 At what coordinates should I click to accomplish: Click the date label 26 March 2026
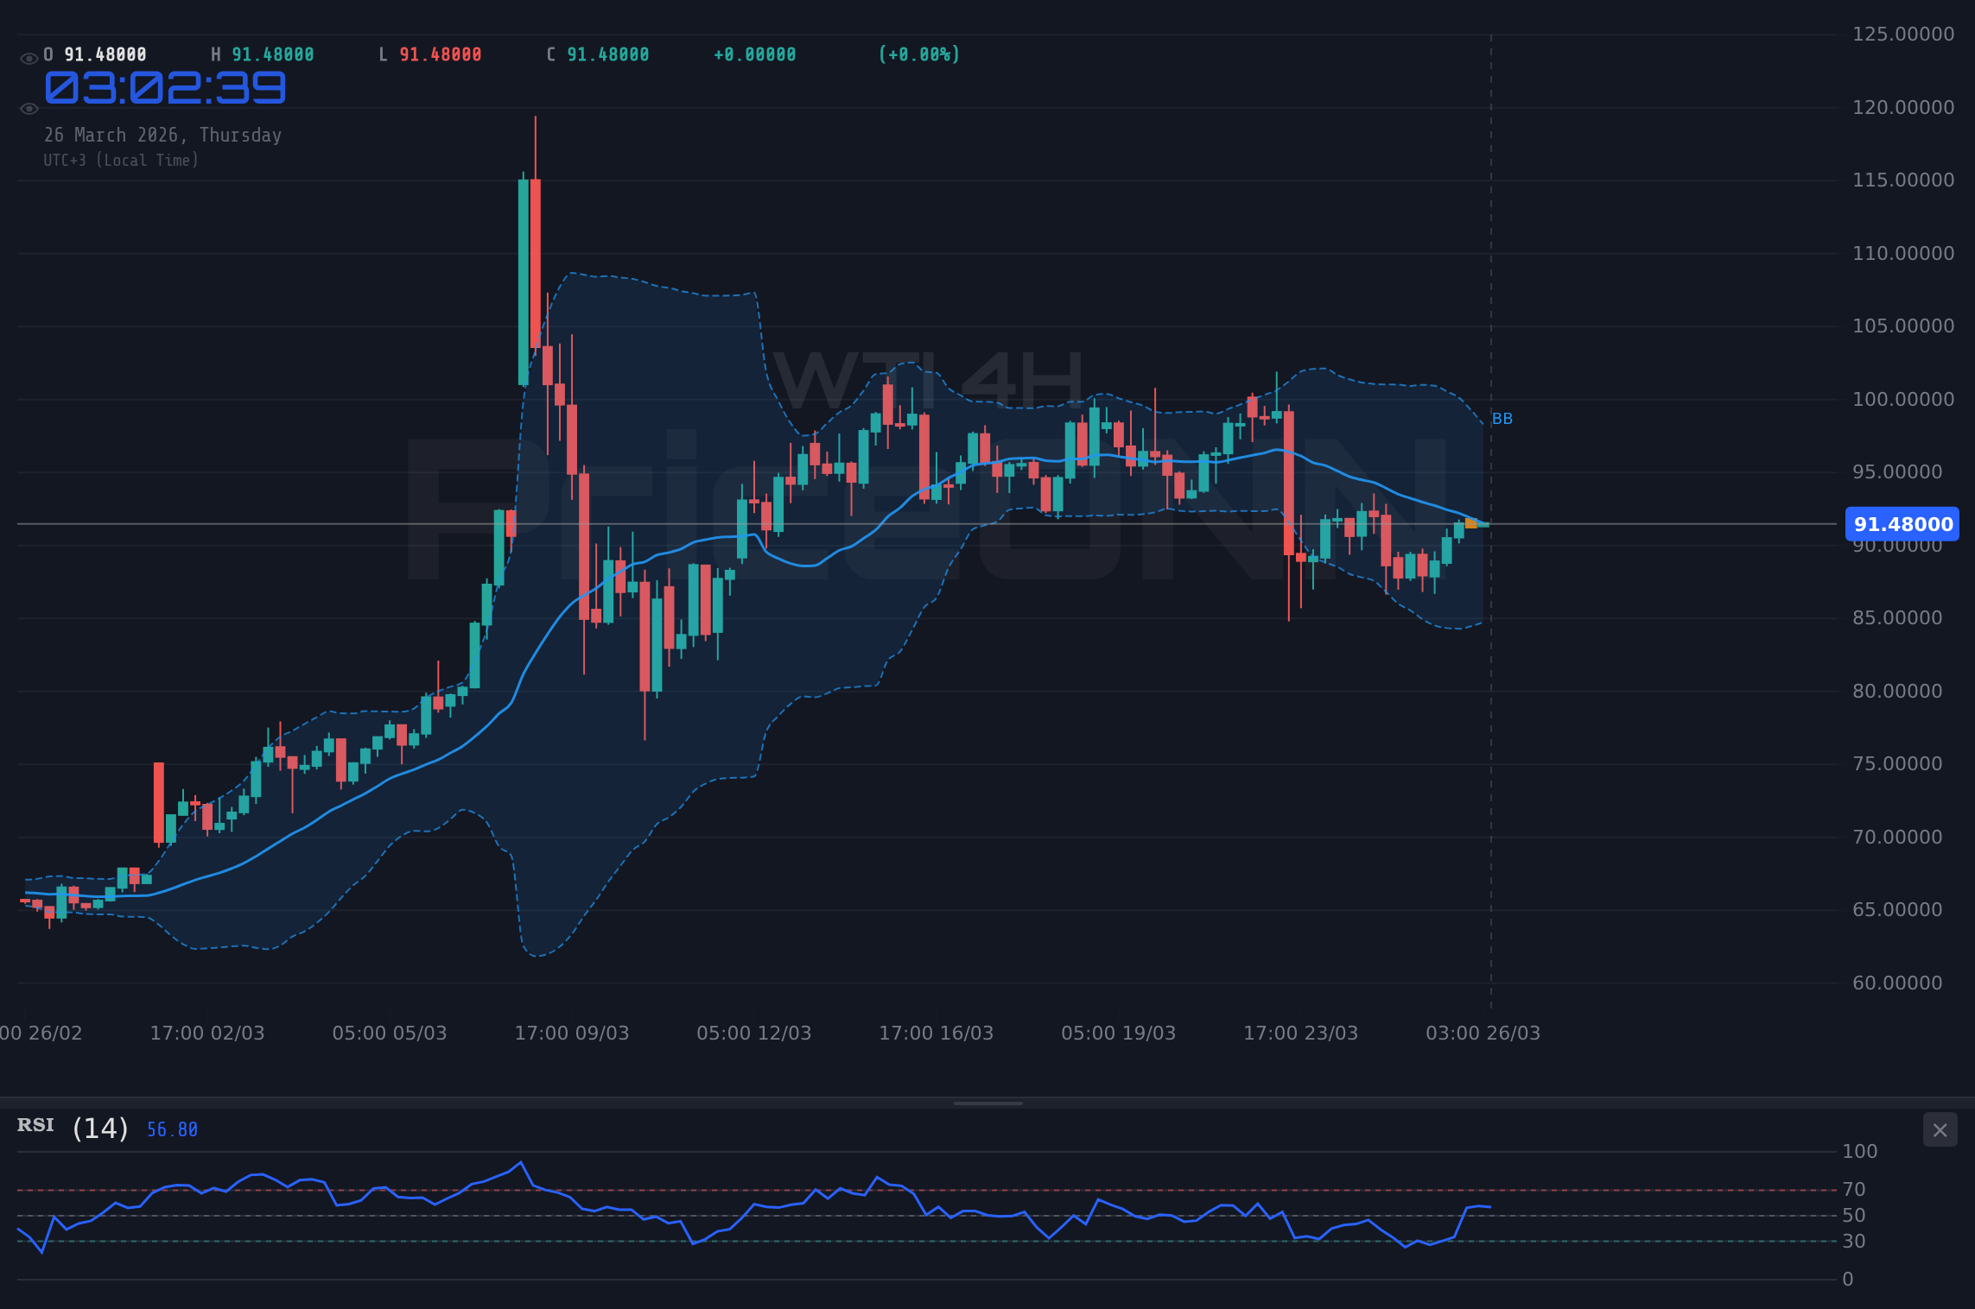pyautogui.click(x=163, y=135)
